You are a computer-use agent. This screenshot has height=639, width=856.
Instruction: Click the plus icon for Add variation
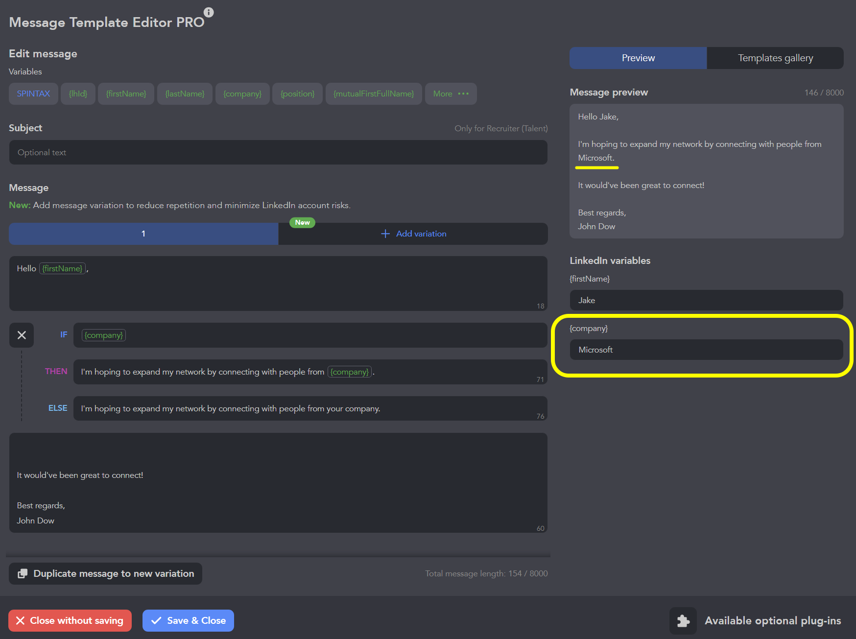[x=385, y=234]
